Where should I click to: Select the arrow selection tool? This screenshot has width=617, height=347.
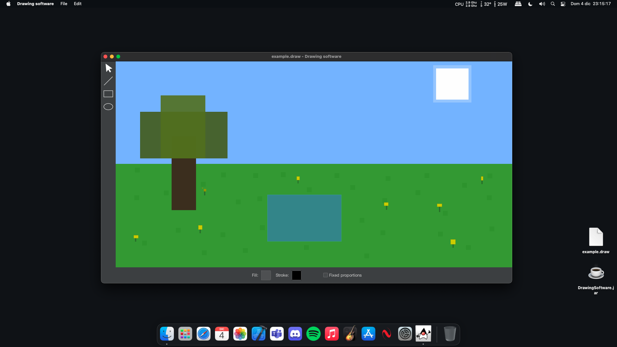coord(109,68)
